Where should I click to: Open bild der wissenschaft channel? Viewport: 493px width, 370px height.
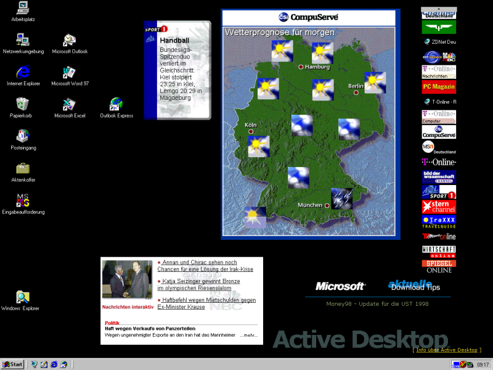coord(439,177)
